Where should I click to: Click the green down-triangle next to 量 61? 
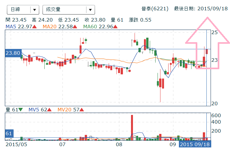20,109
